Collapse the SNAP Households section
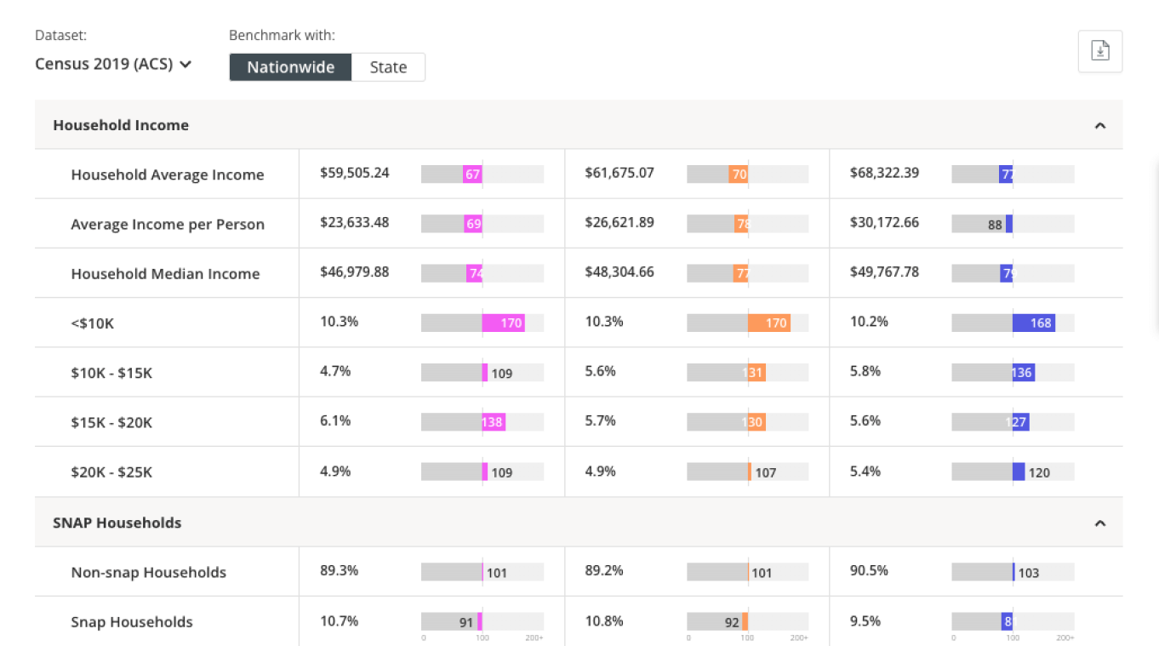 point(1099,523)
